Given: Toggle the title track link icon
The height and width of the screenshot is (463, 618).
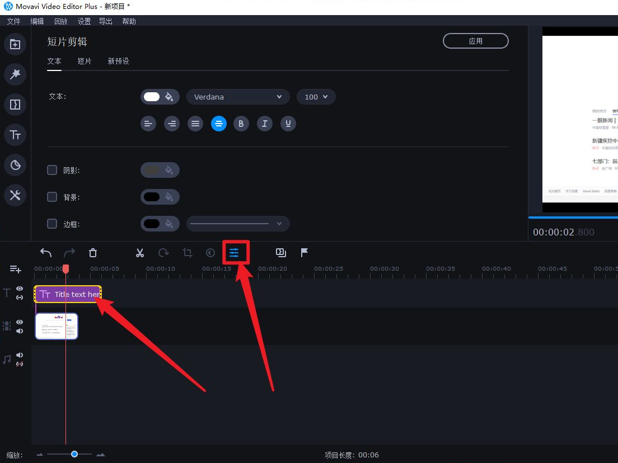Looking at the screenshot, I should pyautogui.click(x=19, y=297).
